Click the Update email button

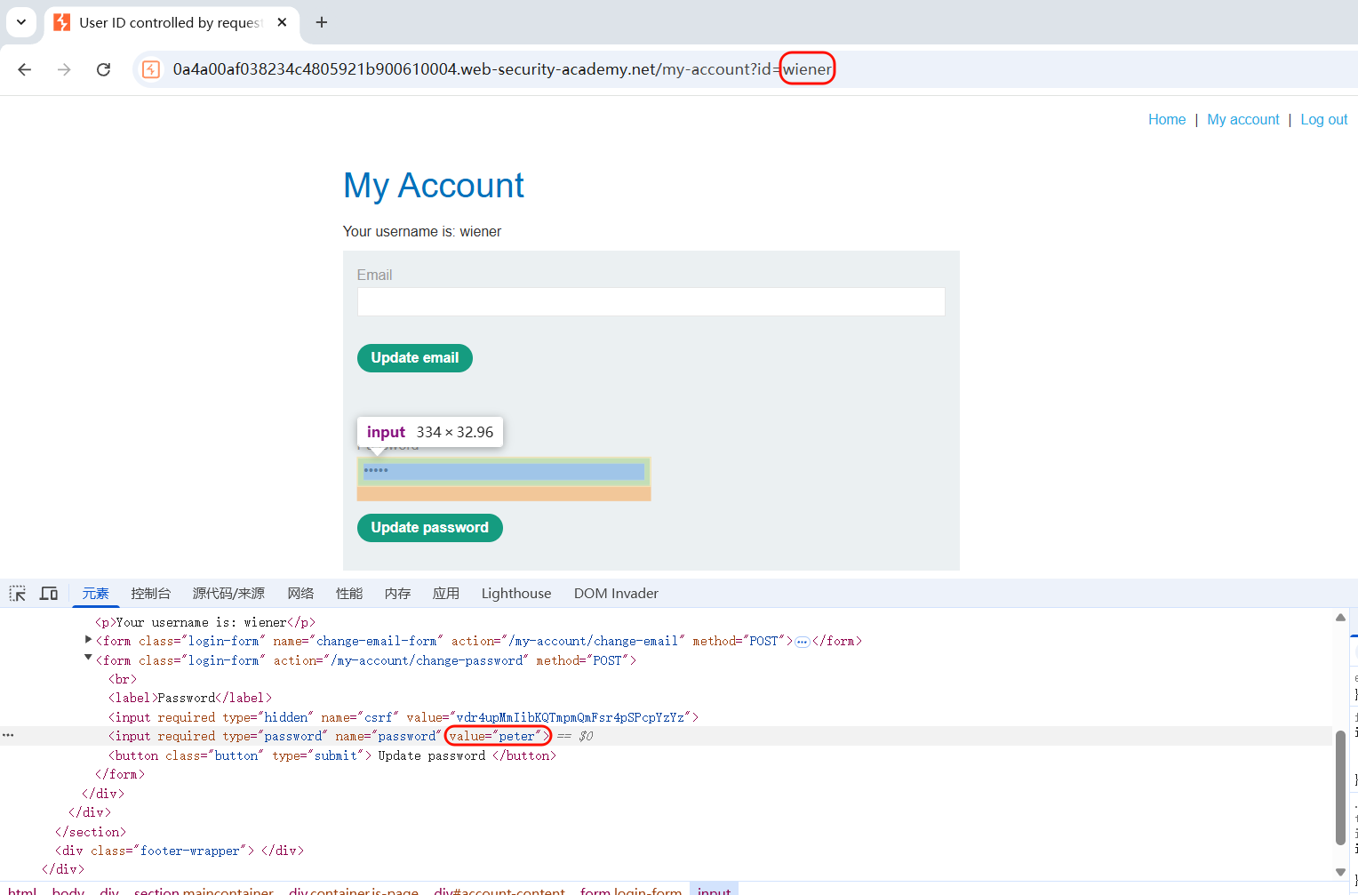coord(414,358)
